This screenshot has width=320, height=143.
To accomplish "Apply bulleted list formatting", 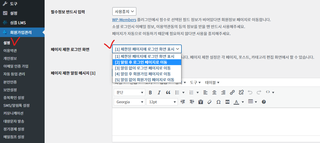I will (x=177, y=92).
